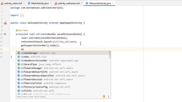Expand the folded import statements

9,15
